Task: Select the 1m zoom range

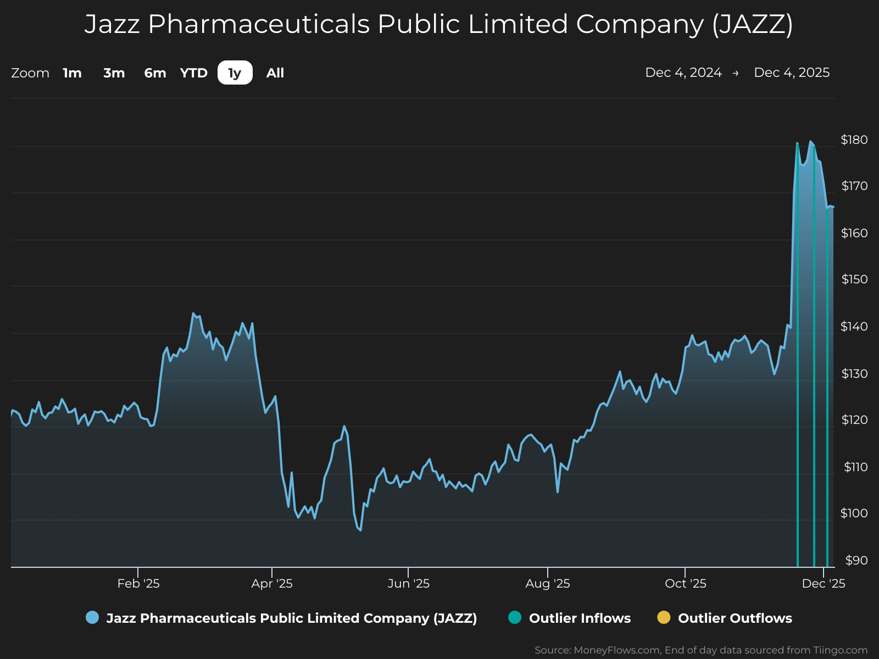Action: 72,73
